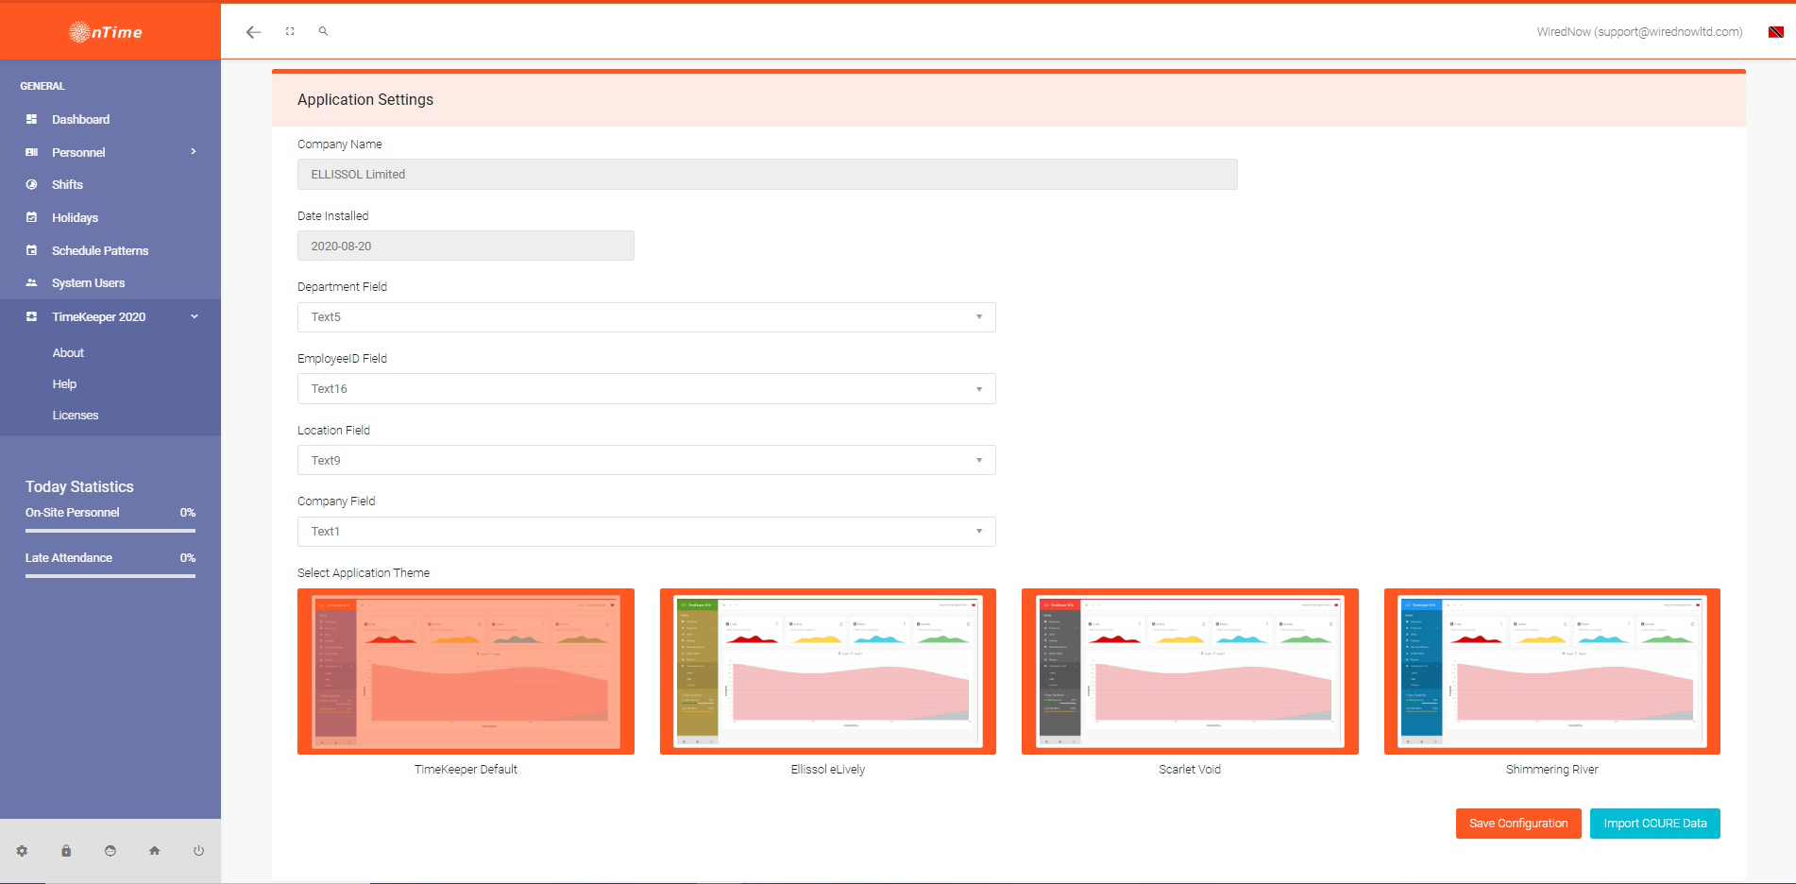Open the Department Field dropdown
The width and height of the screenshot is (1796, 884).
(646, 317)
